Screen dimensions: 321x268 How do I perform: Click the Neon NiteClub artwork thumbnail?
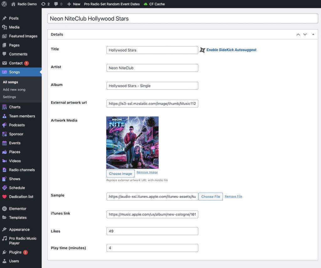[132, 142]
